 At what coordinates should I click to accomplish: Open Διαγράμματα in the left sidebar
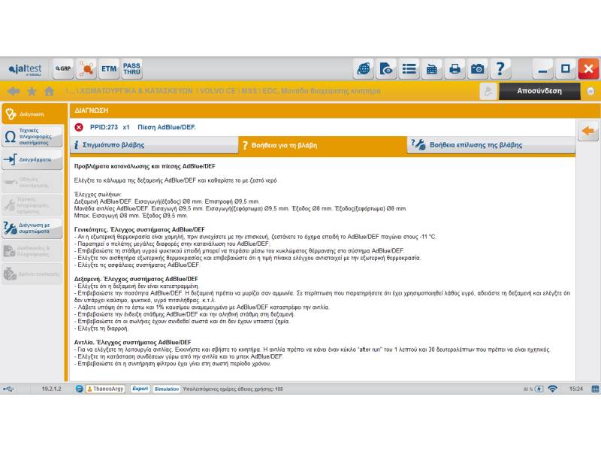click(x=32, y=159)
